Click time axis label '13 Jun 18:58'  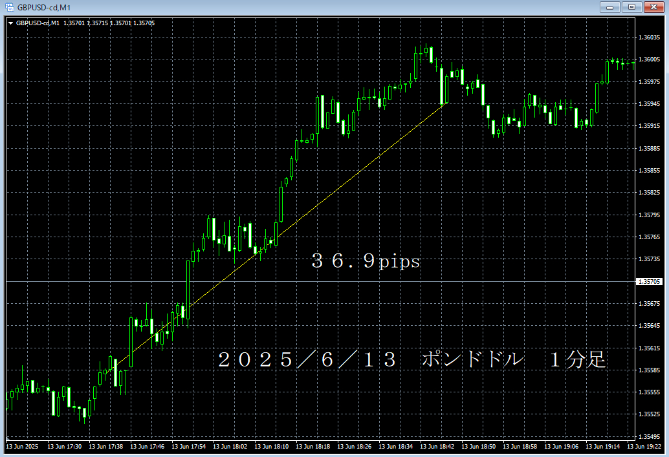[520, 447]
